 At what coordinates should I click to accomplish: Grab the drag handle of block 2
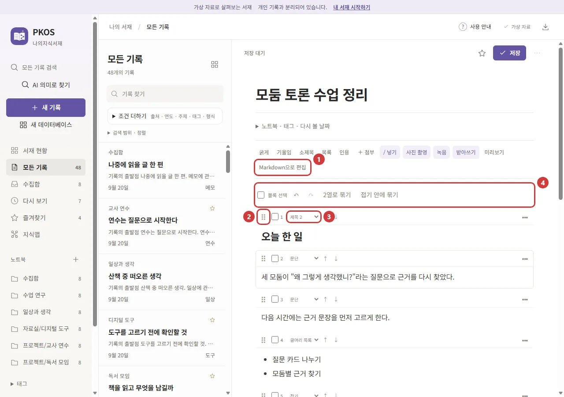263,258
